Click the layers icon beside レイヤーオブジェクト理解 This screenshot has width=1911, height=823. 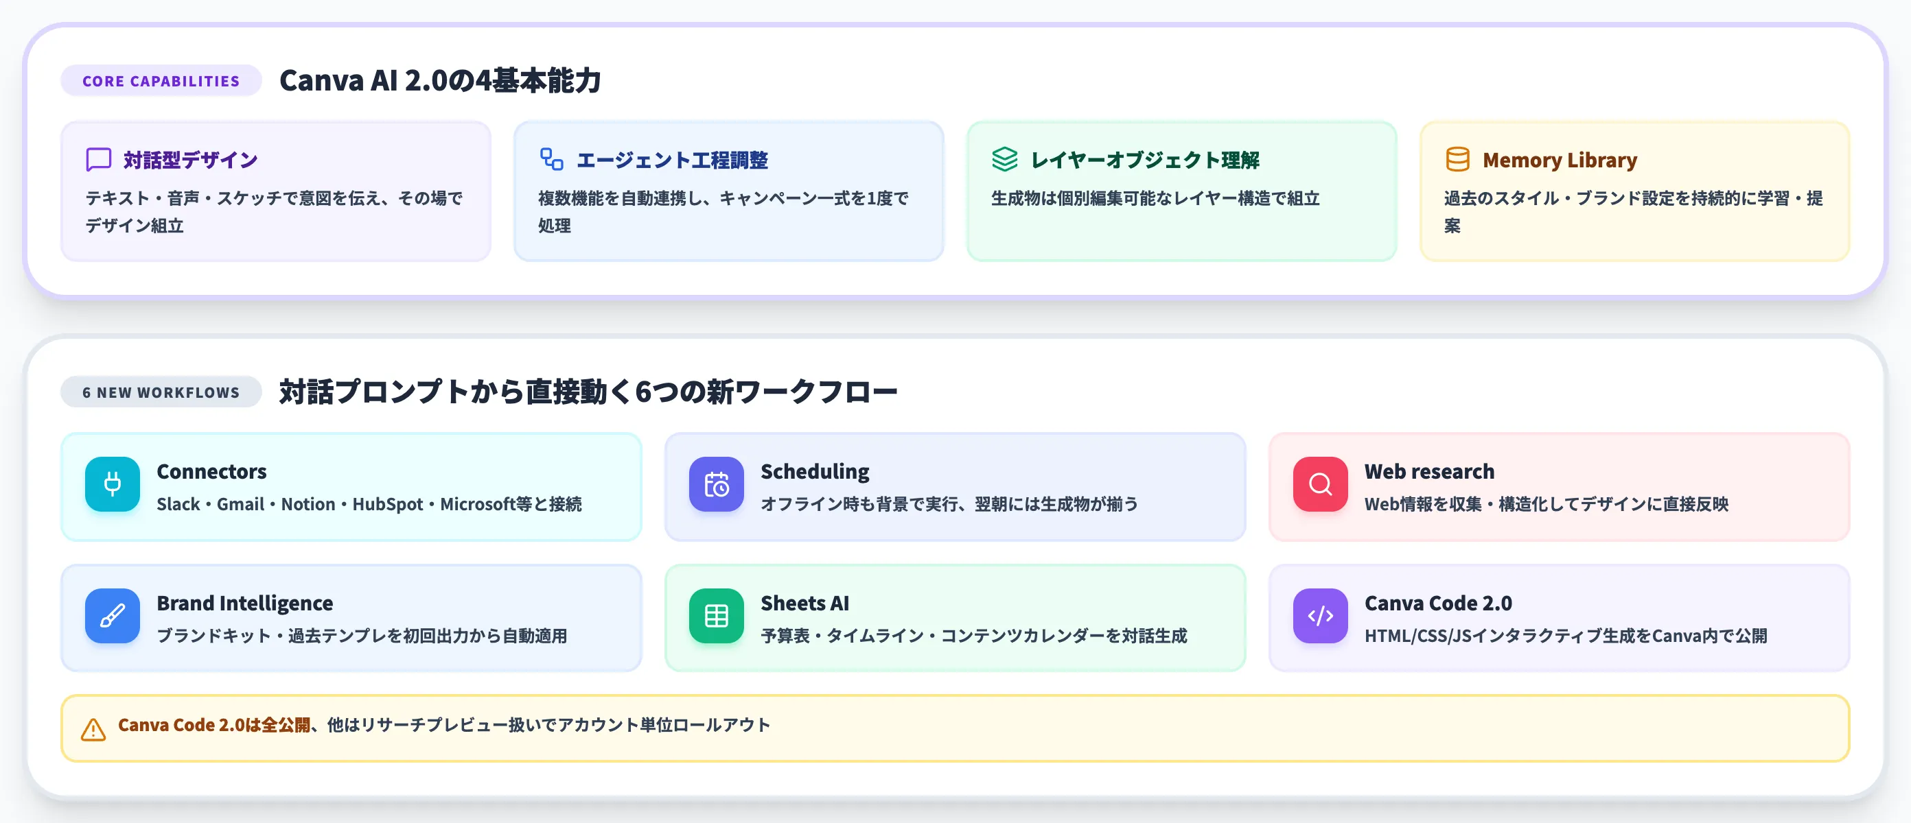point(1004,159)
